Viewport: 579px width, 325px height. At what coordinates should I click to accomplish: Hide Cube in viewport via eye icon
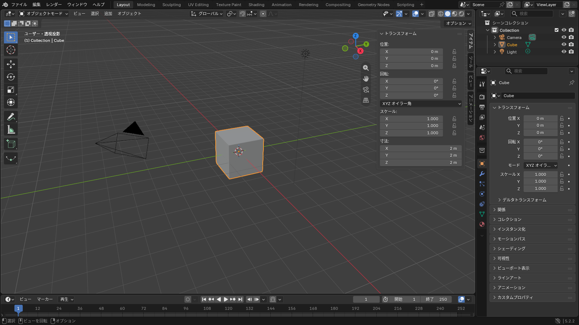coord(564,44)
